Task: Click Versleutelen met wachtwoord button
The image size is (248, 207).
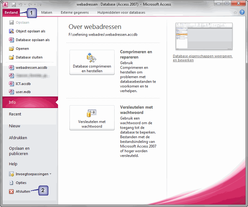Action: (92, 118)
